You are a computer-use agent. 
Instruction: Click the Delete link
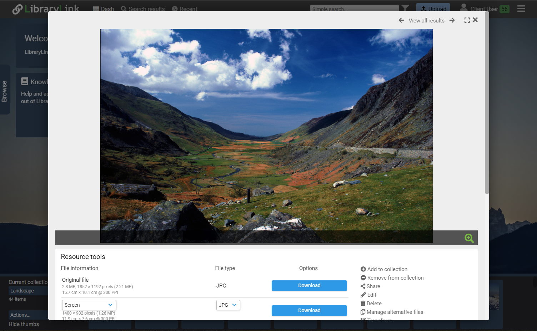374,304
